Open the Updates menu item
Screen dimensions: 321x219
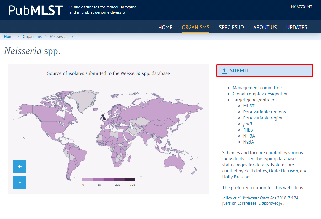coord(297,27)
